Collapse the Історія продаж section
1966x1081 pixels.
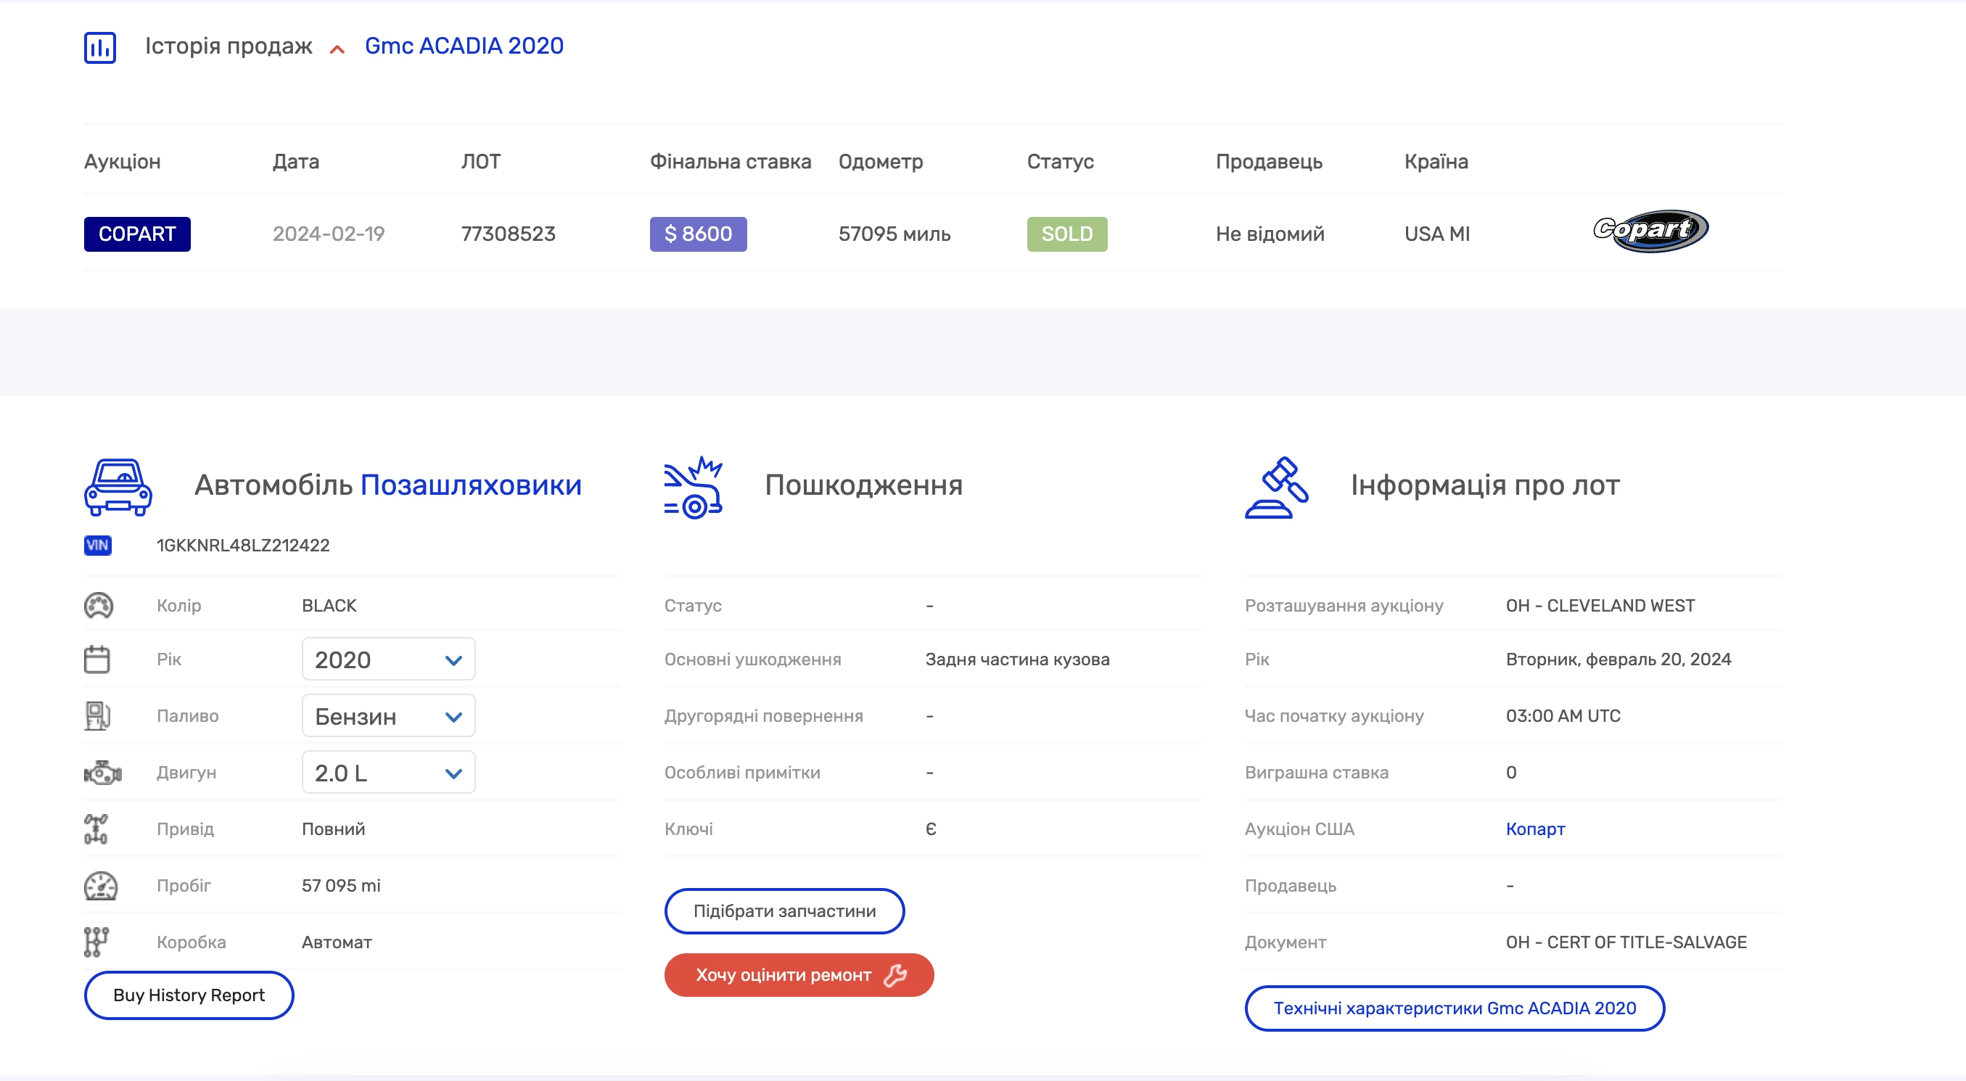[337, 47]
